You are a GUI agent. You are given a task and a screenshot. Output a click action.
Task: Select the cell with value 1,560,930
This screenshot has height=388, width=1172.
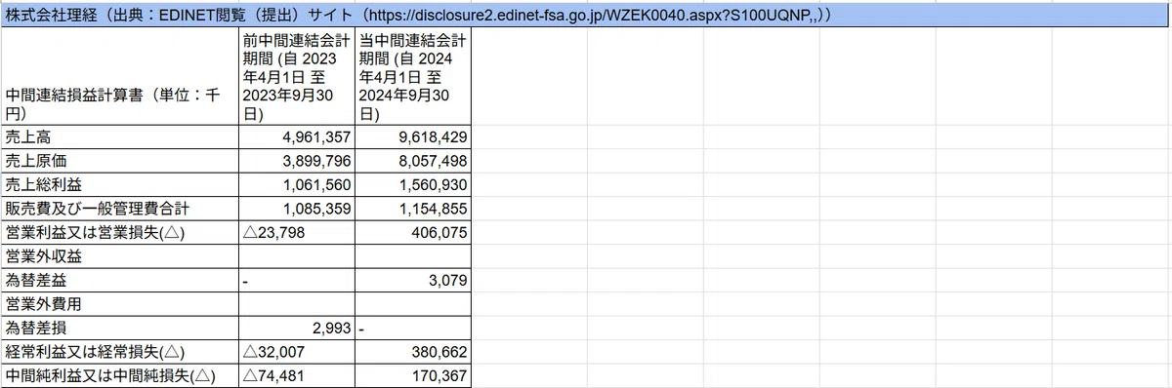pos(414,185)
